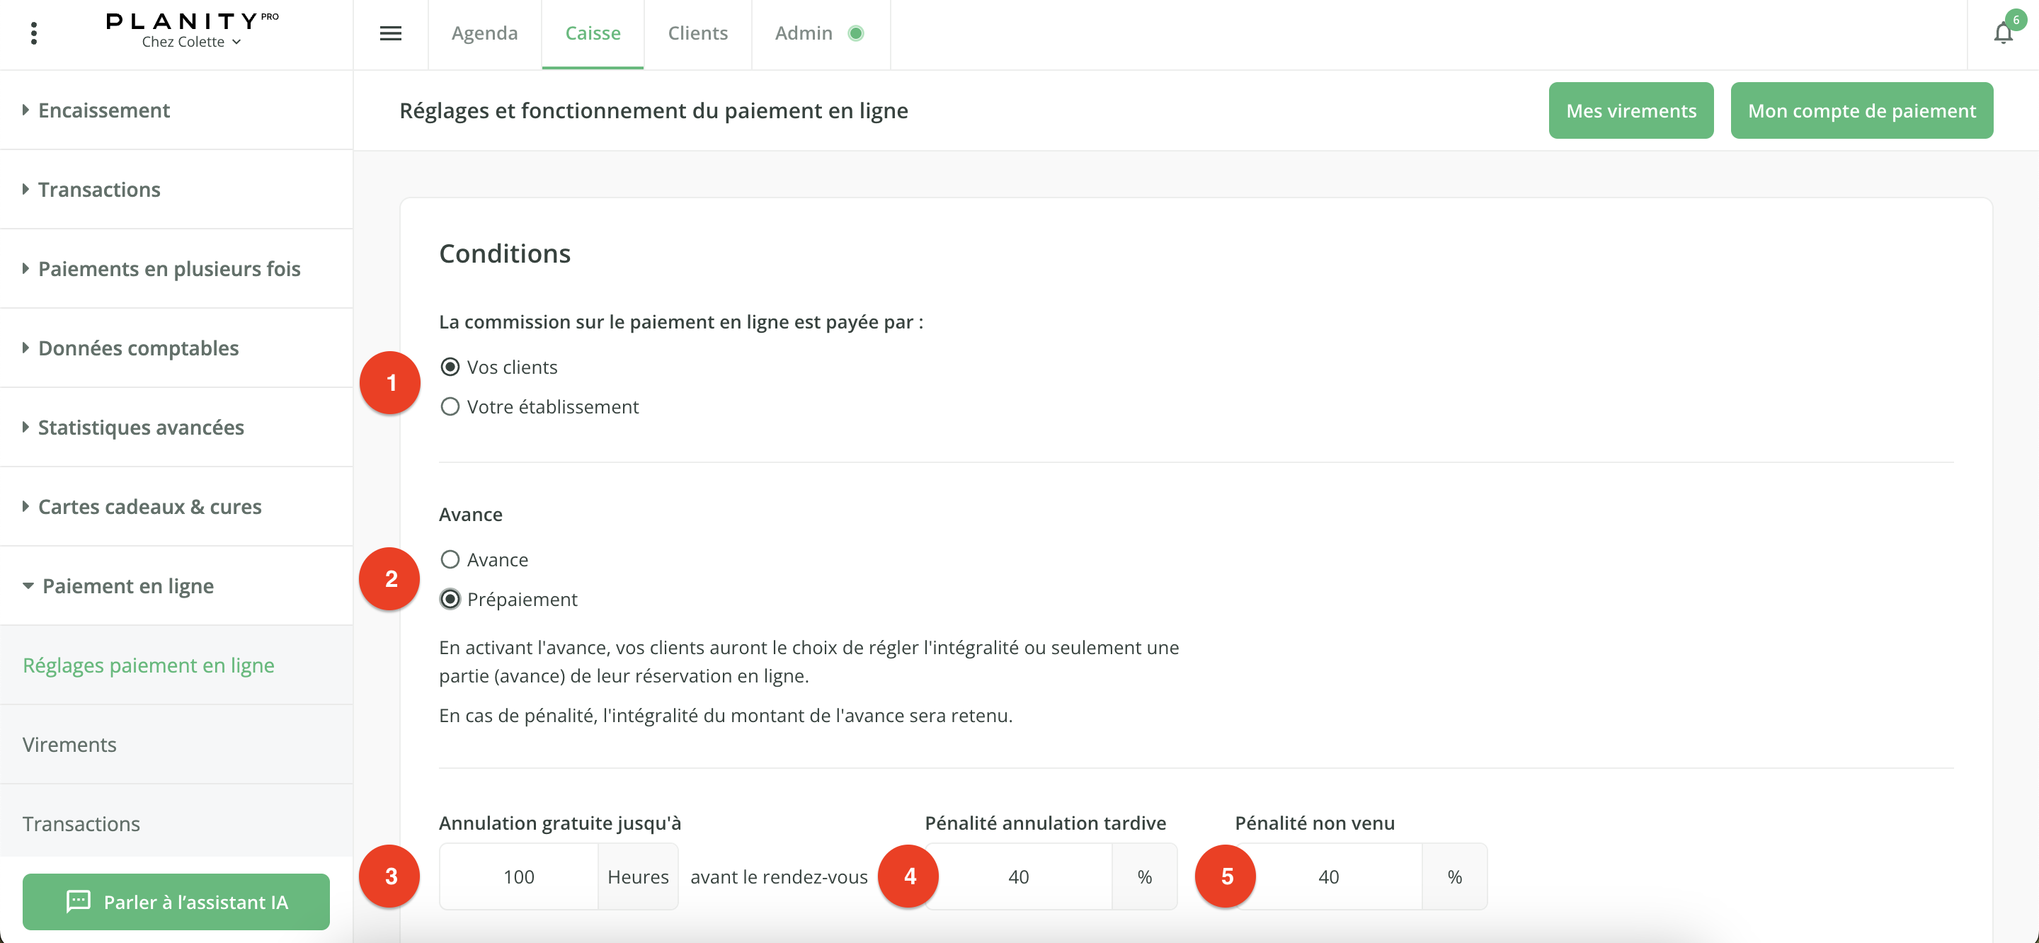
Task: Click the chat icon on assistant button
Action: coord(79,901)
